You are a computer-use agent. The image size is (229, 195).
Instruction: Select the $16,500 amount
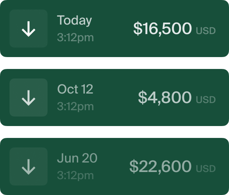(x=162, y=28)
